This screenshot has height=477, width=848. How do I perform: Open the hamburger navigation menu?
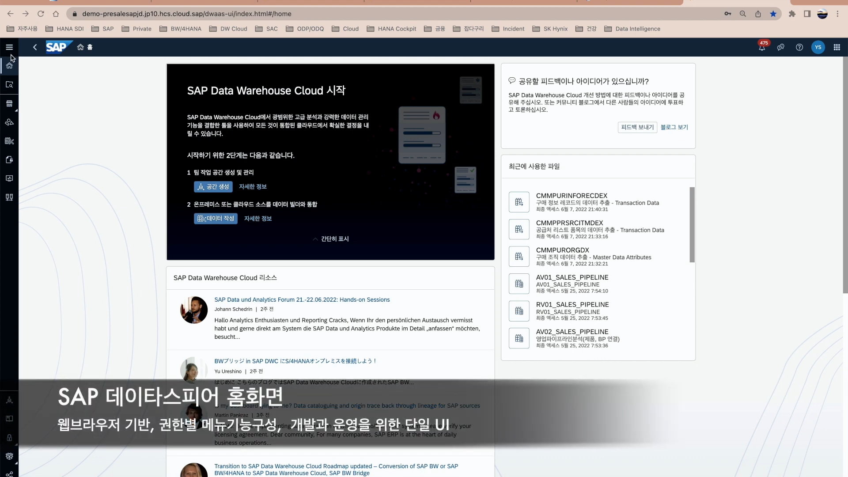click(9, 47)
